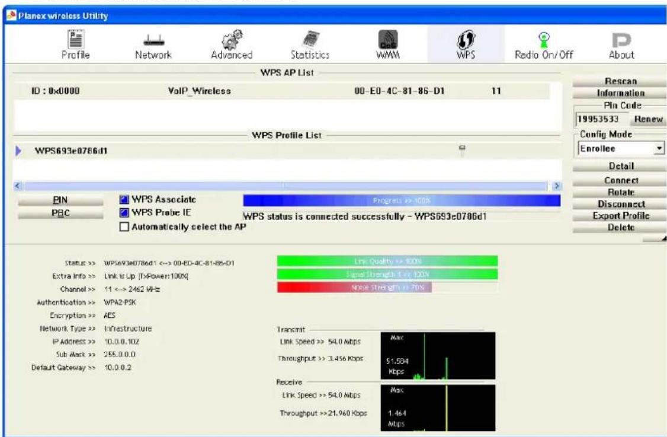Image resolution: width=667 pixels, height=437 pixels.
Task: Click the profile list right scroll arrow
Action: (x=556, y=186)
